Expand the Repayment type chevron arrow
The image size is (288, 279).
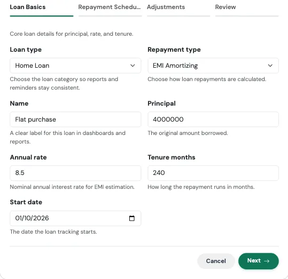click(270, 66)
